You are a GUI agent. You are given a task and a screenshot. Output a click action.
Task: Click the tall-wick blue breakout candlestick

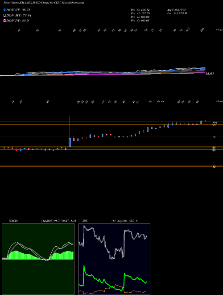[x=70, y=142]
